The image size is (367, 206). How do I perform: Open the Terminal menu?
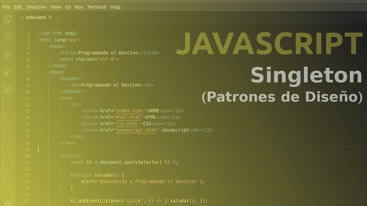coord(97,7)
